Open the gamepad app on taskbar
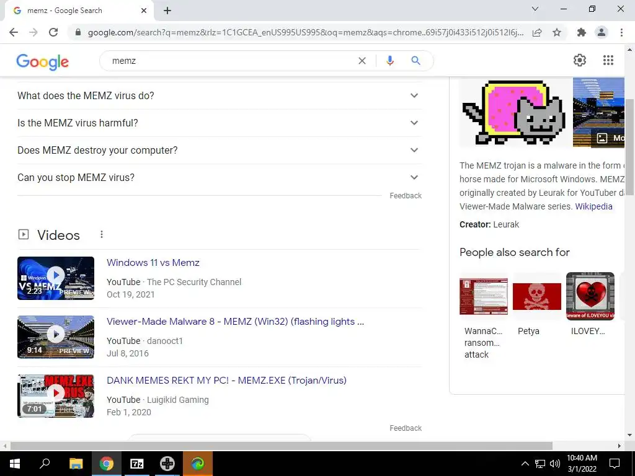Screen dimensions: 635x476 [167, 464]
